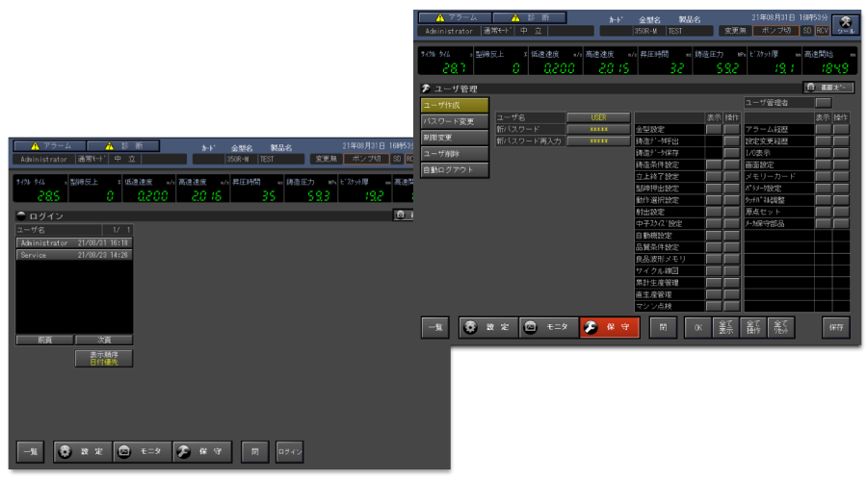
Task: Toggle 表示 box for 金型設定
Action: tap(713, 129)
